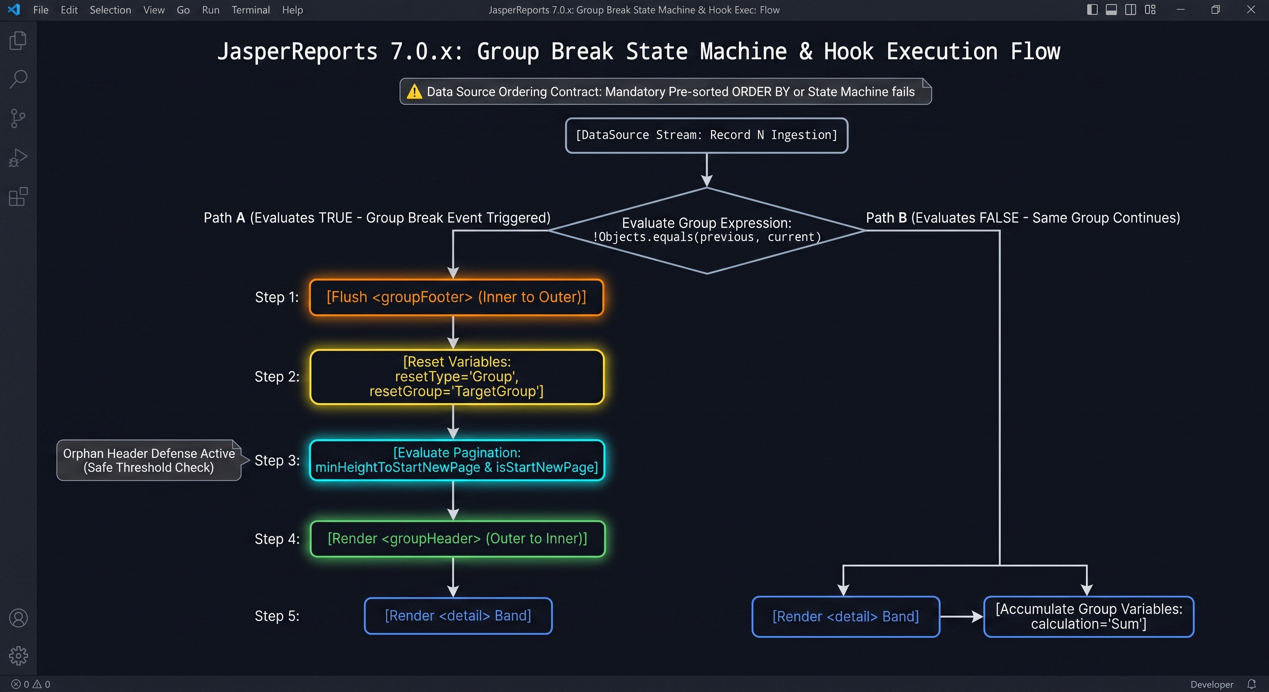The height and width of the screenshot is (692, 1269).
Task: Open the Selection menu
Action: coord(110,10)
